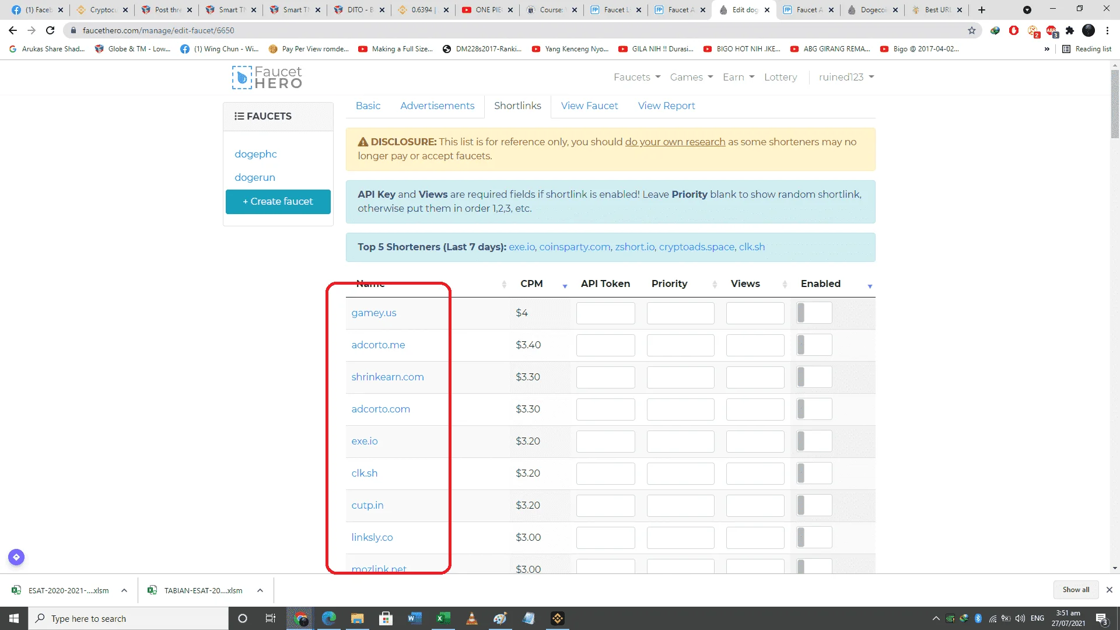Click the Create faucet button

tap(278, 201)
